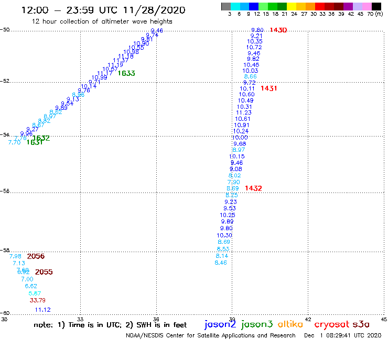388x340 pixels.
Task: Click the lavender legend swatch
Action: 357,6
